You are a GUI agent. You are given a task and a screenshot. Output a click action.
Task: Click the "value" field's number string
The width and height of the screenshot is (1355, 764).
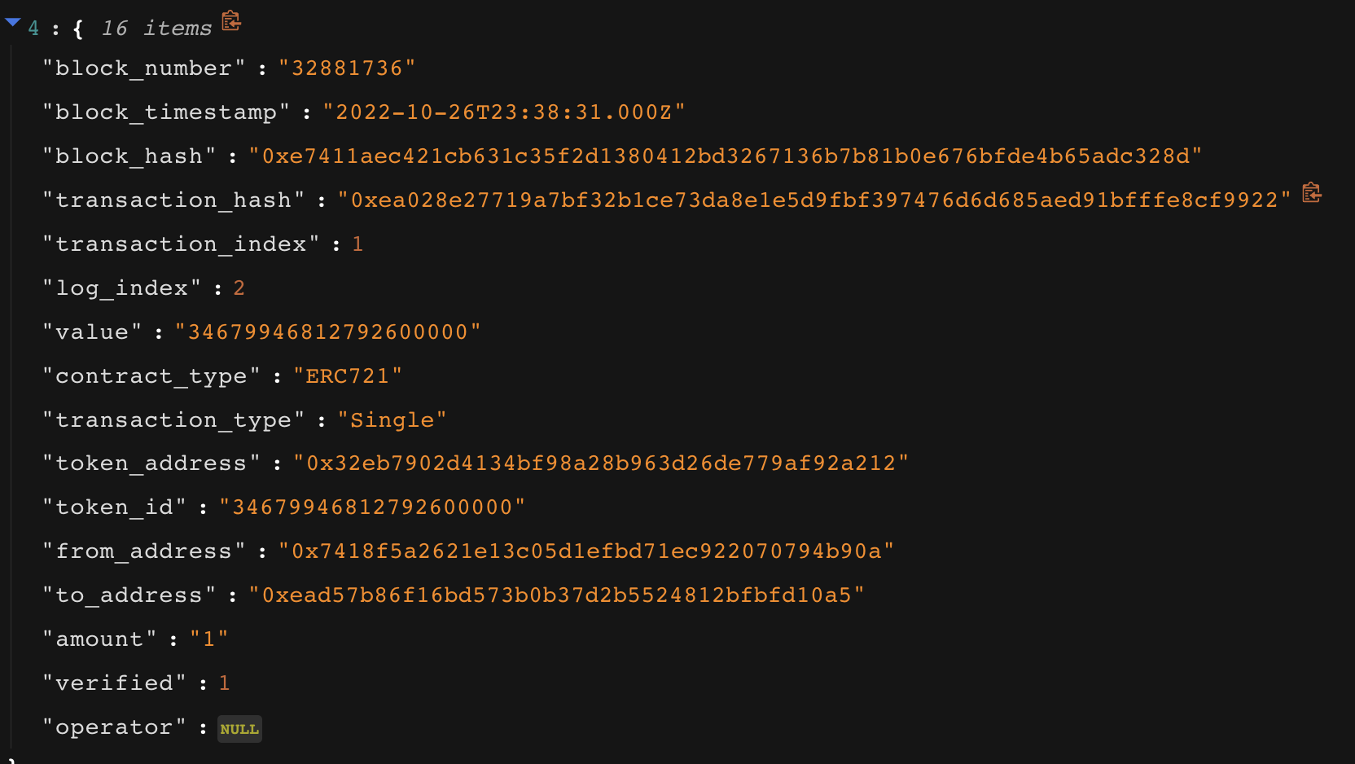[x=328, y=332]
